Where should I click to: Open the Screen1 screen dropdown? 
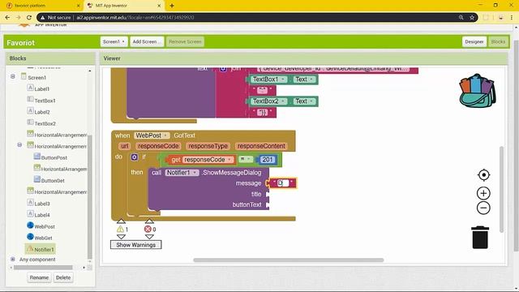point(114,41)
